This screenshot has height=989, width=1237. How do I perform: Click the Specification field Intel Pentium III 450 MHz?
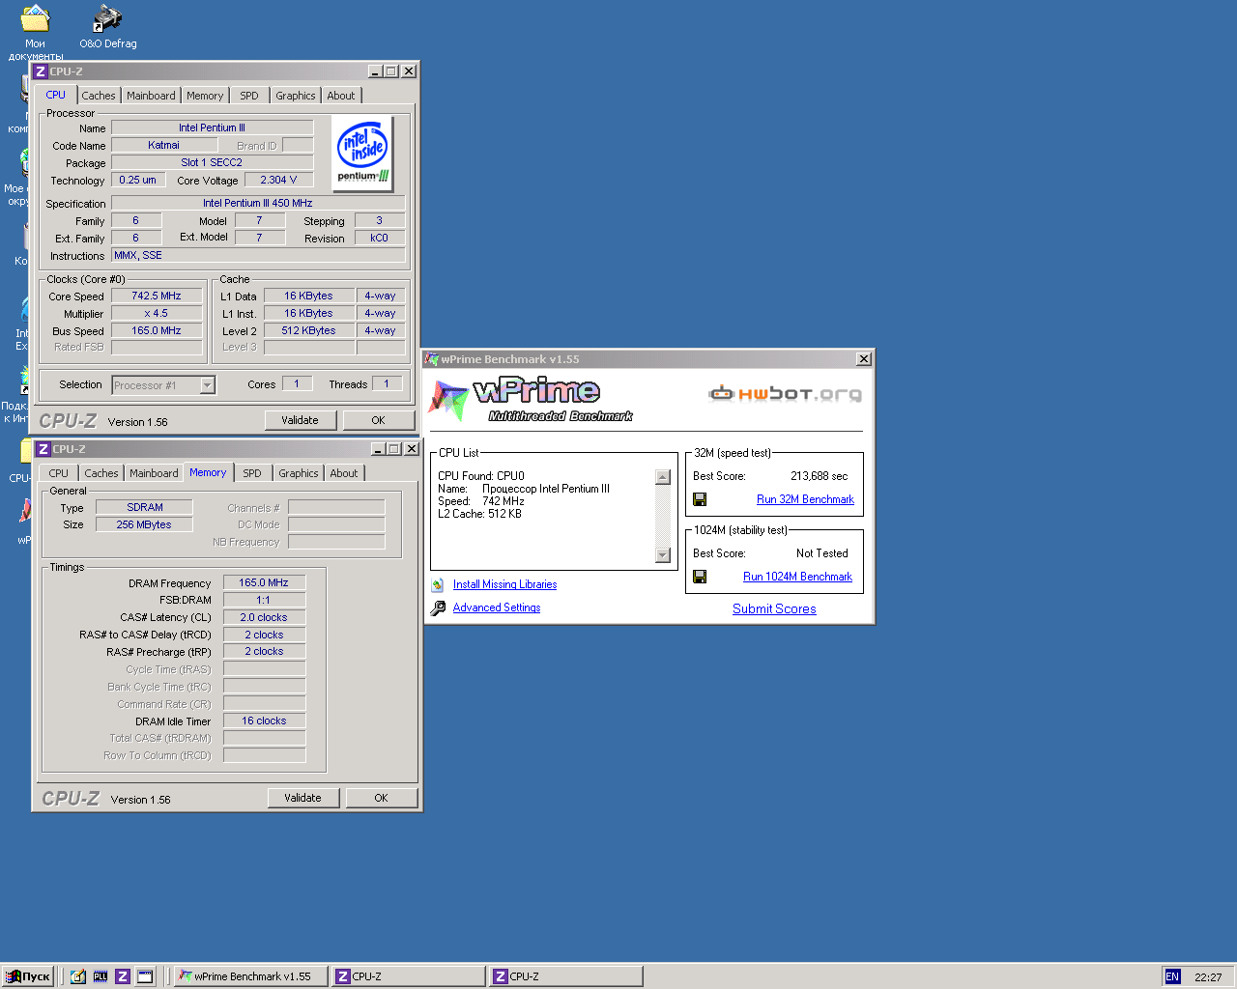(258, 203)
